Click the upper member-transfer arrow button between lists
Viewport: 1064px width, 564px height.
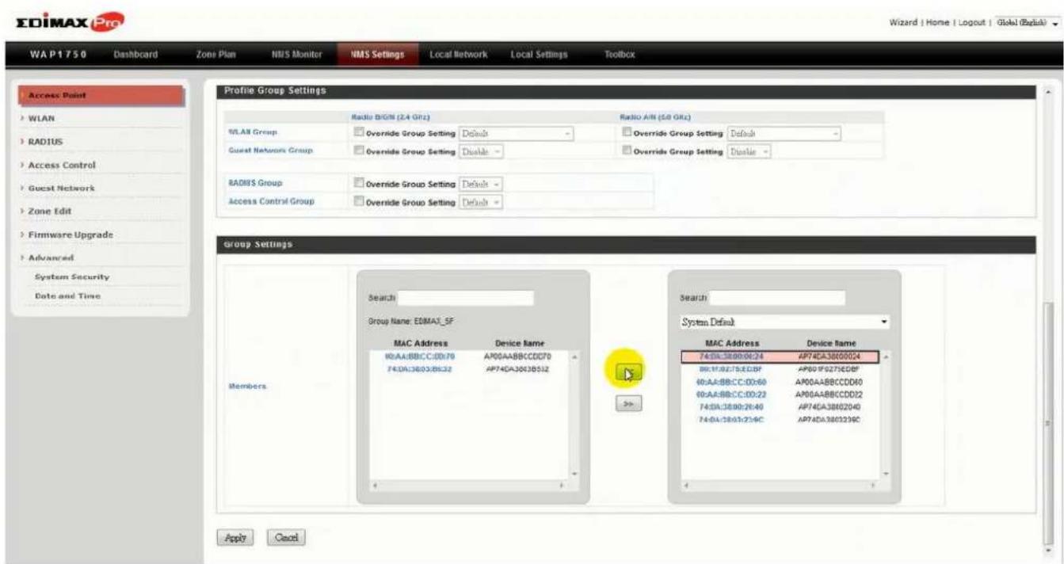coord(628,373)
